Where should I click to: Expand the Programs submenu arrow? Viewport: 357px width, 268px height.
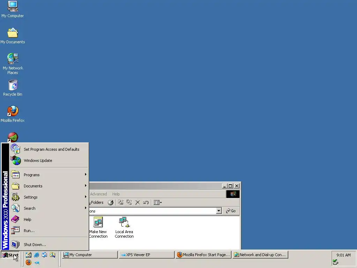pos(86,174)
